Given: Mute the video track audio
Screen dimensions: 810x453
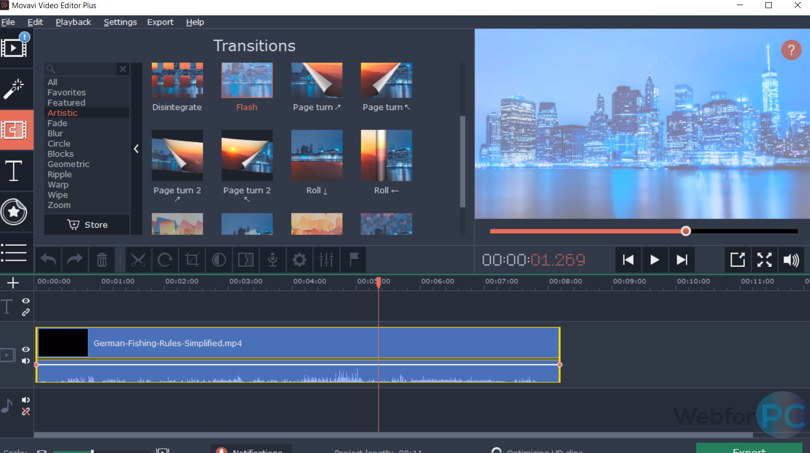Looking at the screenshot, I should (26, 361).
